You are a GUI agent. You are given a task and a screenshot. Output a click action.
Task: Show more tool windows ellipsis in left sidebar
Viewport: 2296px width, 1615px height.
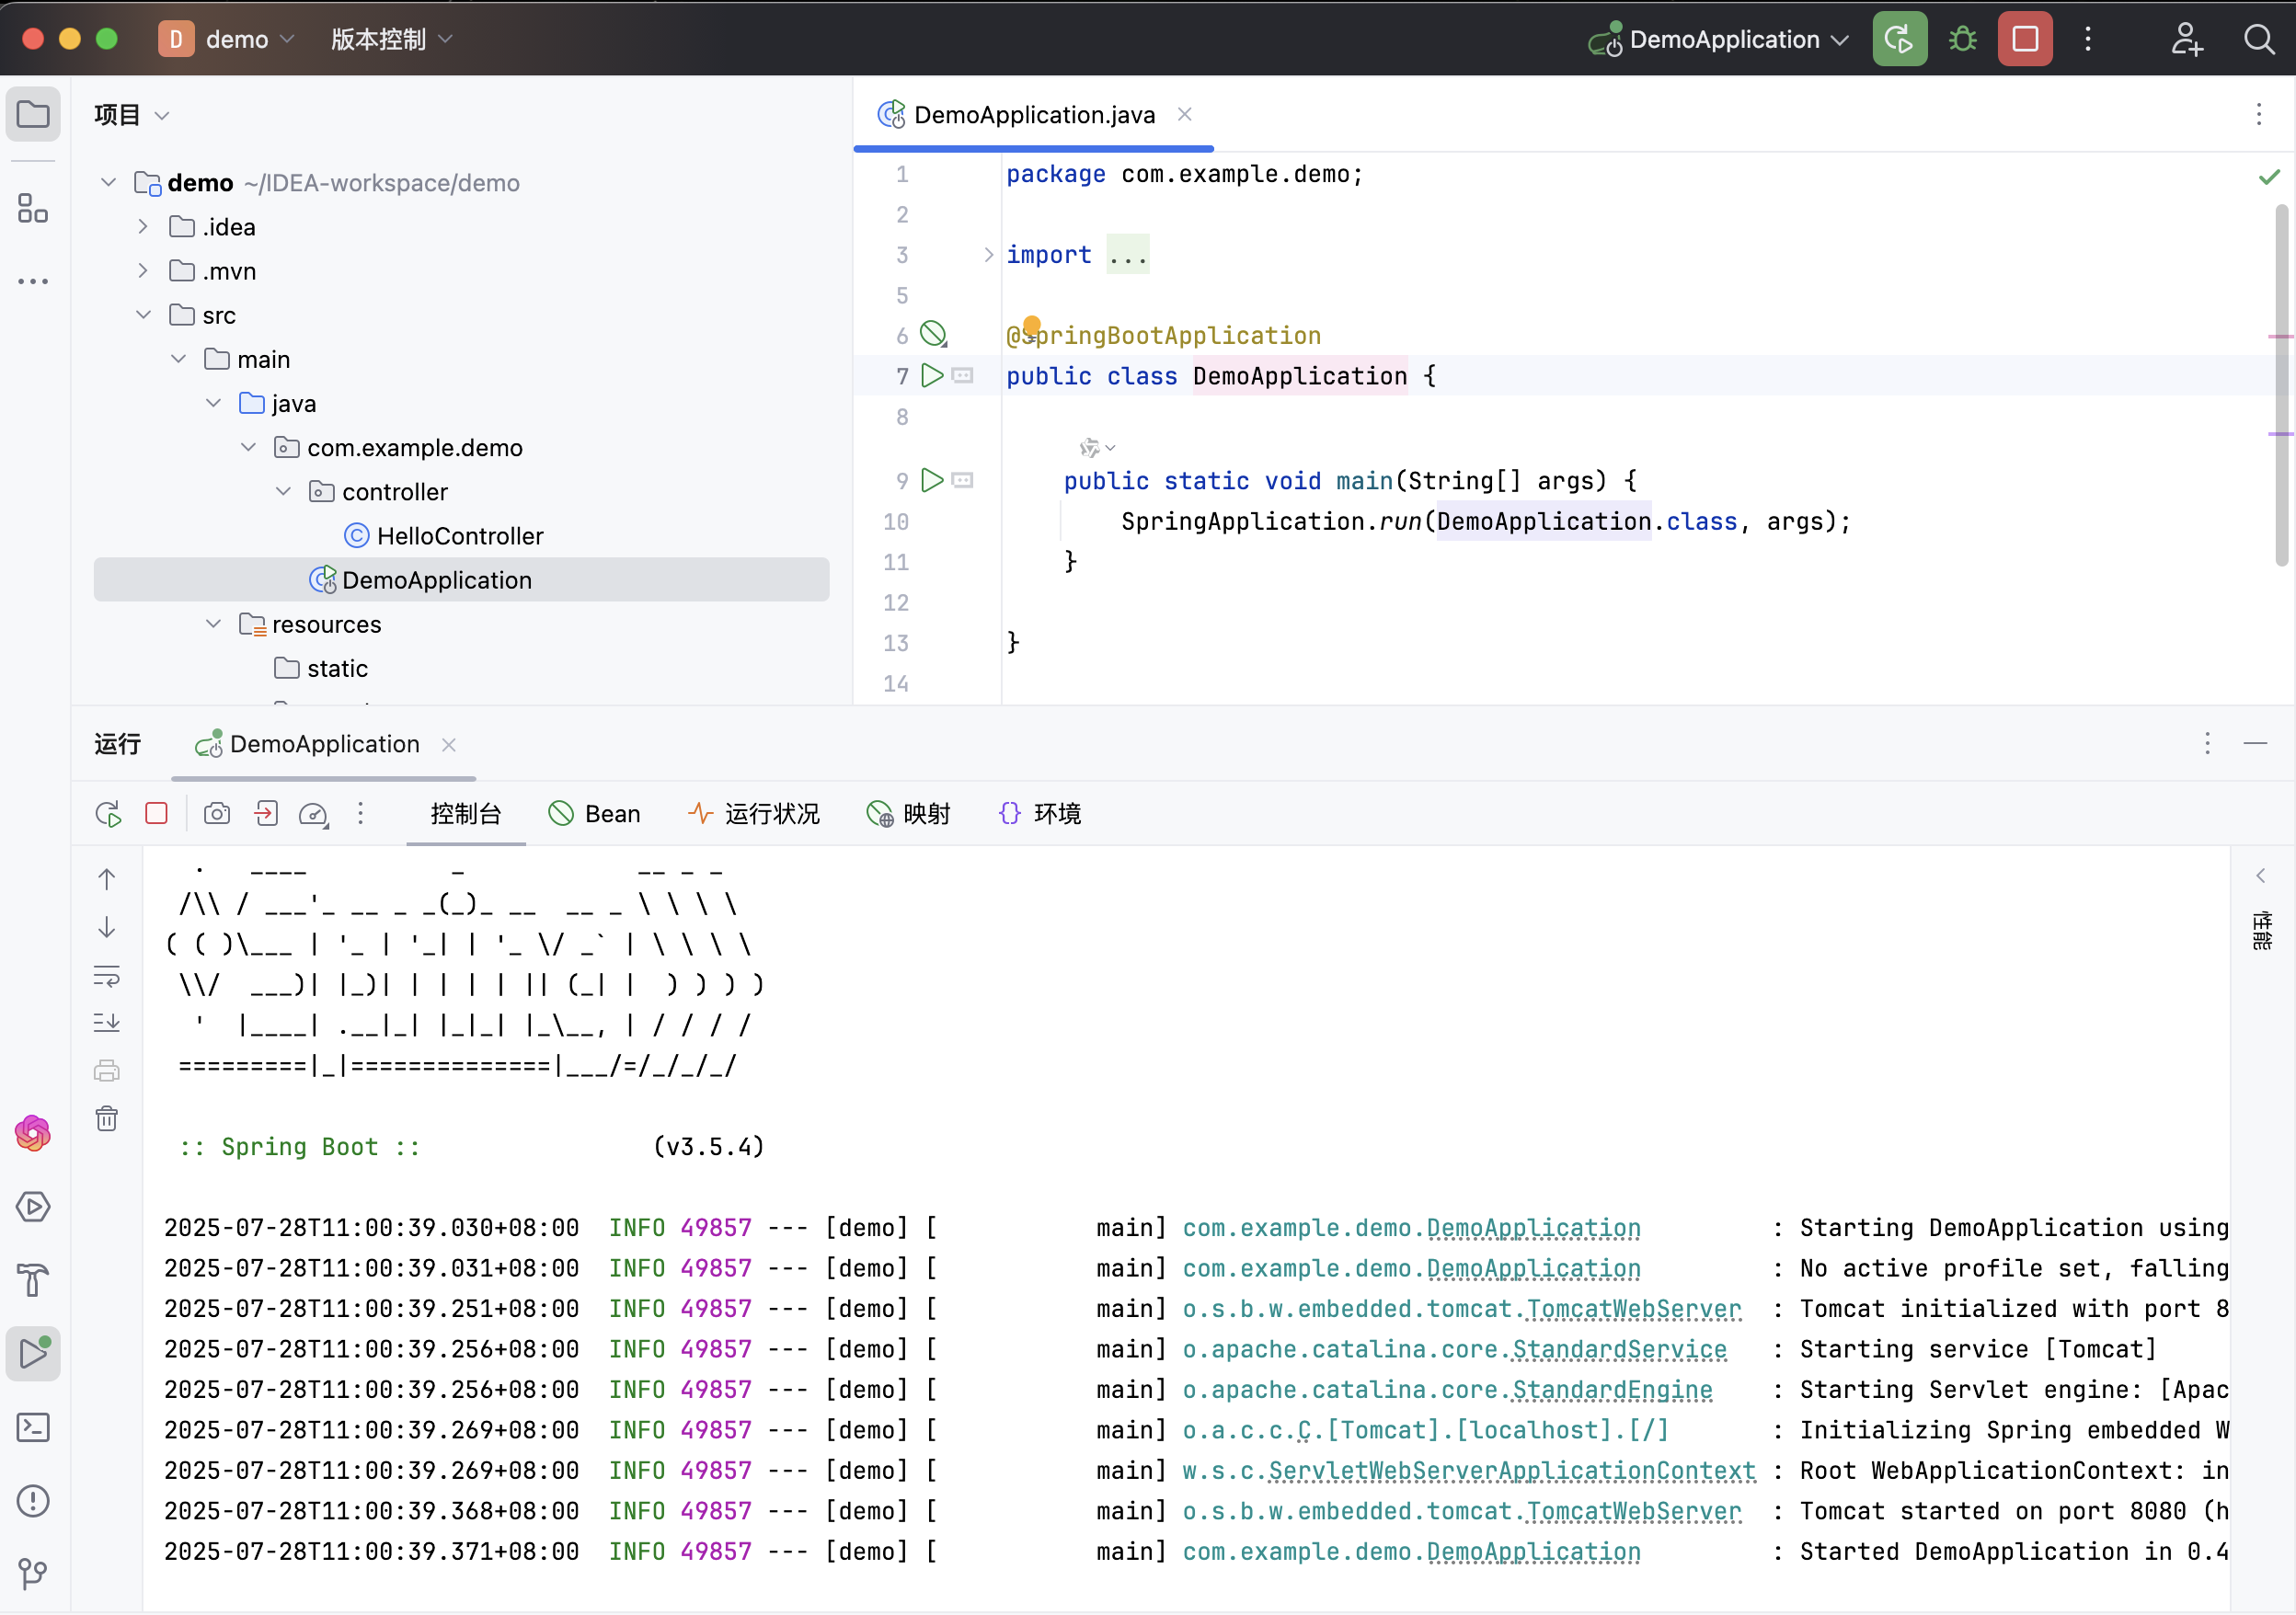coord(33,281)
